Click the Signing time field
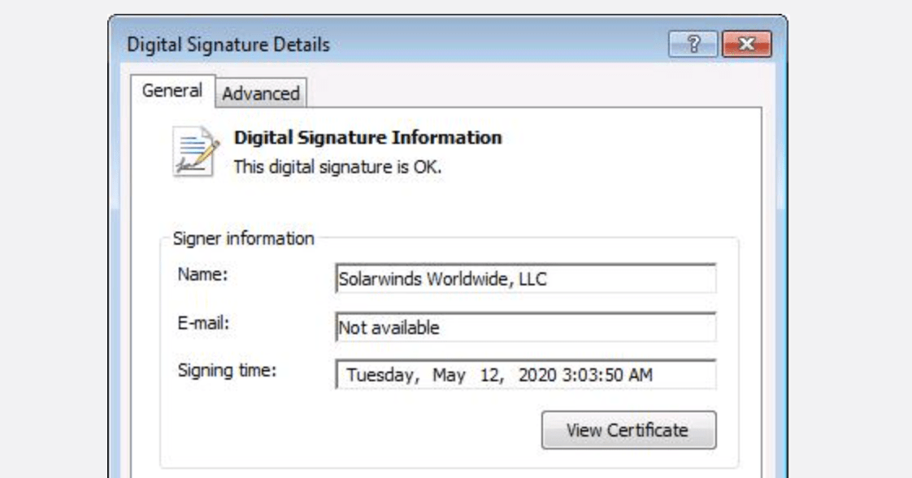 (526, 375)
